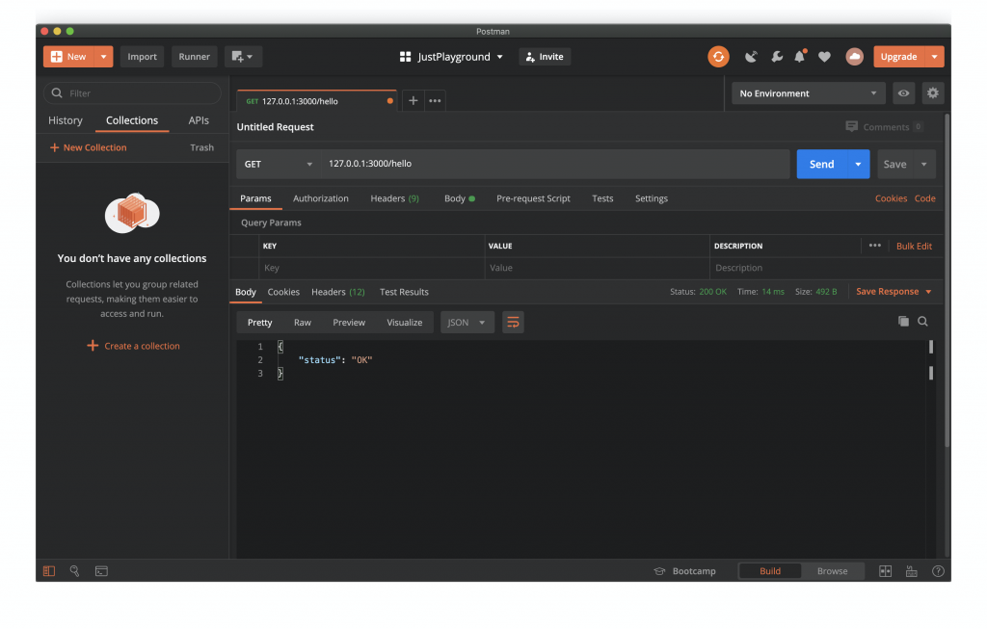Viewport: 987px width, 629px height.
Task: Switch to the APIs tab
Action: 199,120
